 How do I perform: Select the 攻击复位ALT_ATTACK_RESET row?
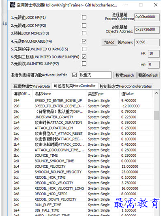coord(82,134)
